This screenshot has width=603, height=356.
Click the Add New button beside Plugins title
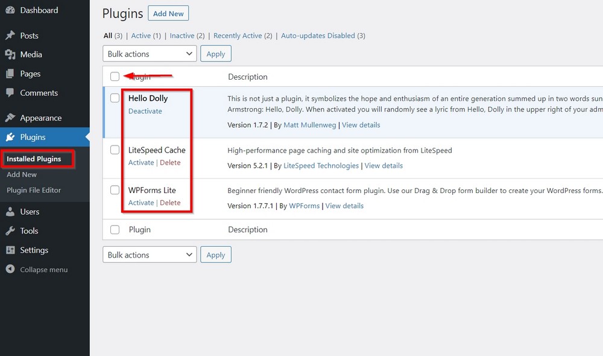pos(168,13)
